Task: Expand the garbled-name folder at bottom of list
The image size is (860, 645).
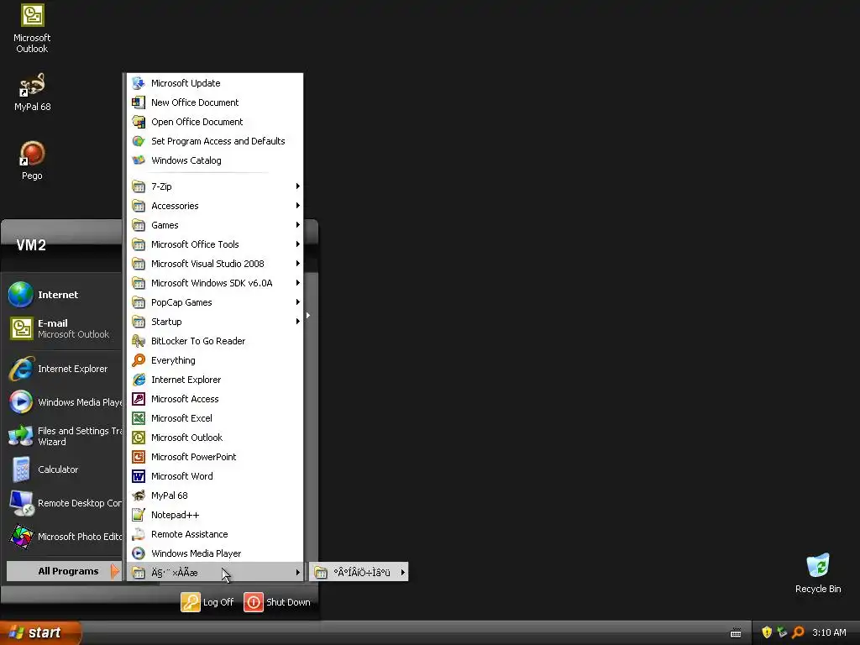Action: tap(214, 572)
